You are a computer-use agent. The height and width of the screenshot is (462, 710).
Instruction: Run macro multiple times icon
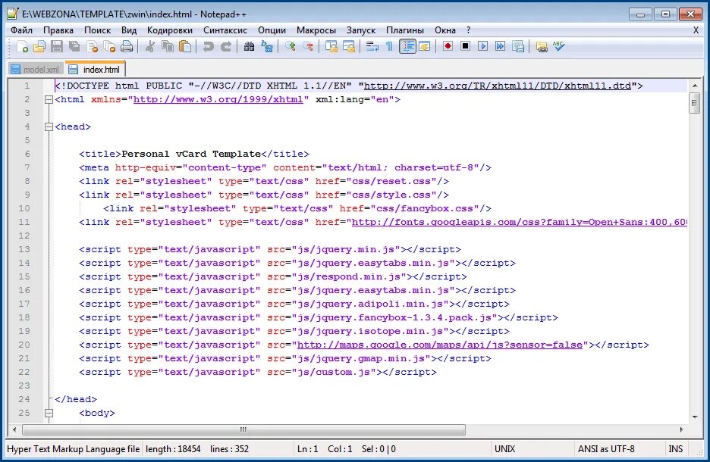tap(501, 46)
